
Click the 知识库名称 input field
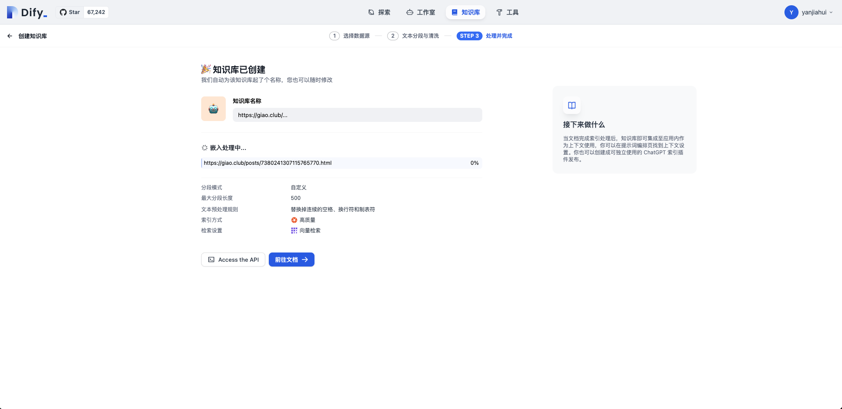pos(357,115)
